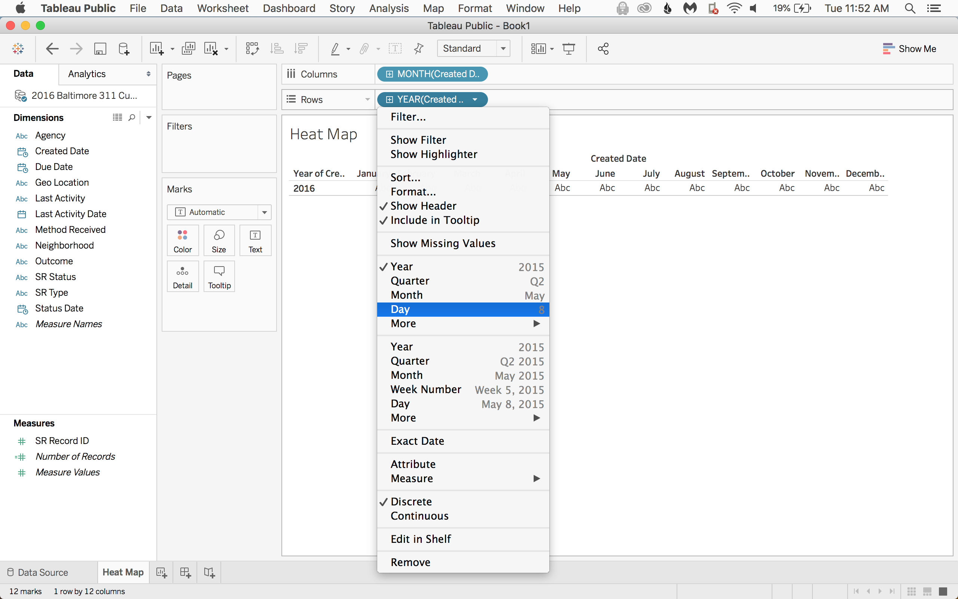958x599 pixels.
Task: Click the Show/Hide Cards icon
Action: pyautogui.click(x=539, y=49)
